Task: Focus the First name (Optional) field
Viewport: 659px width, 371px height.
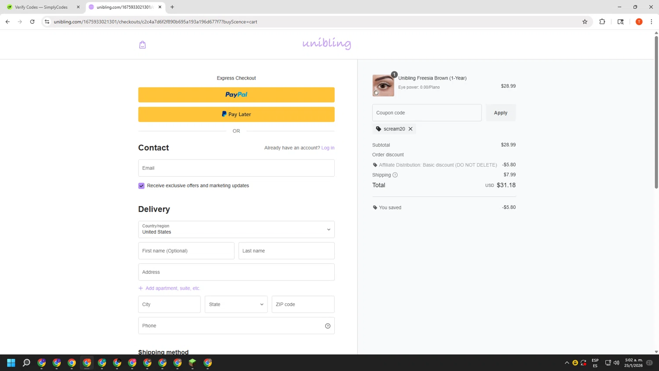Action: click(x=186, y=251)
